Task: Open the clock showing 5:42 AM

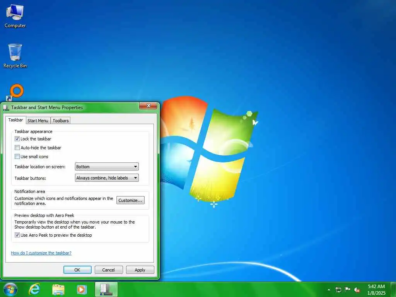Action: click(x=376, y=290)
